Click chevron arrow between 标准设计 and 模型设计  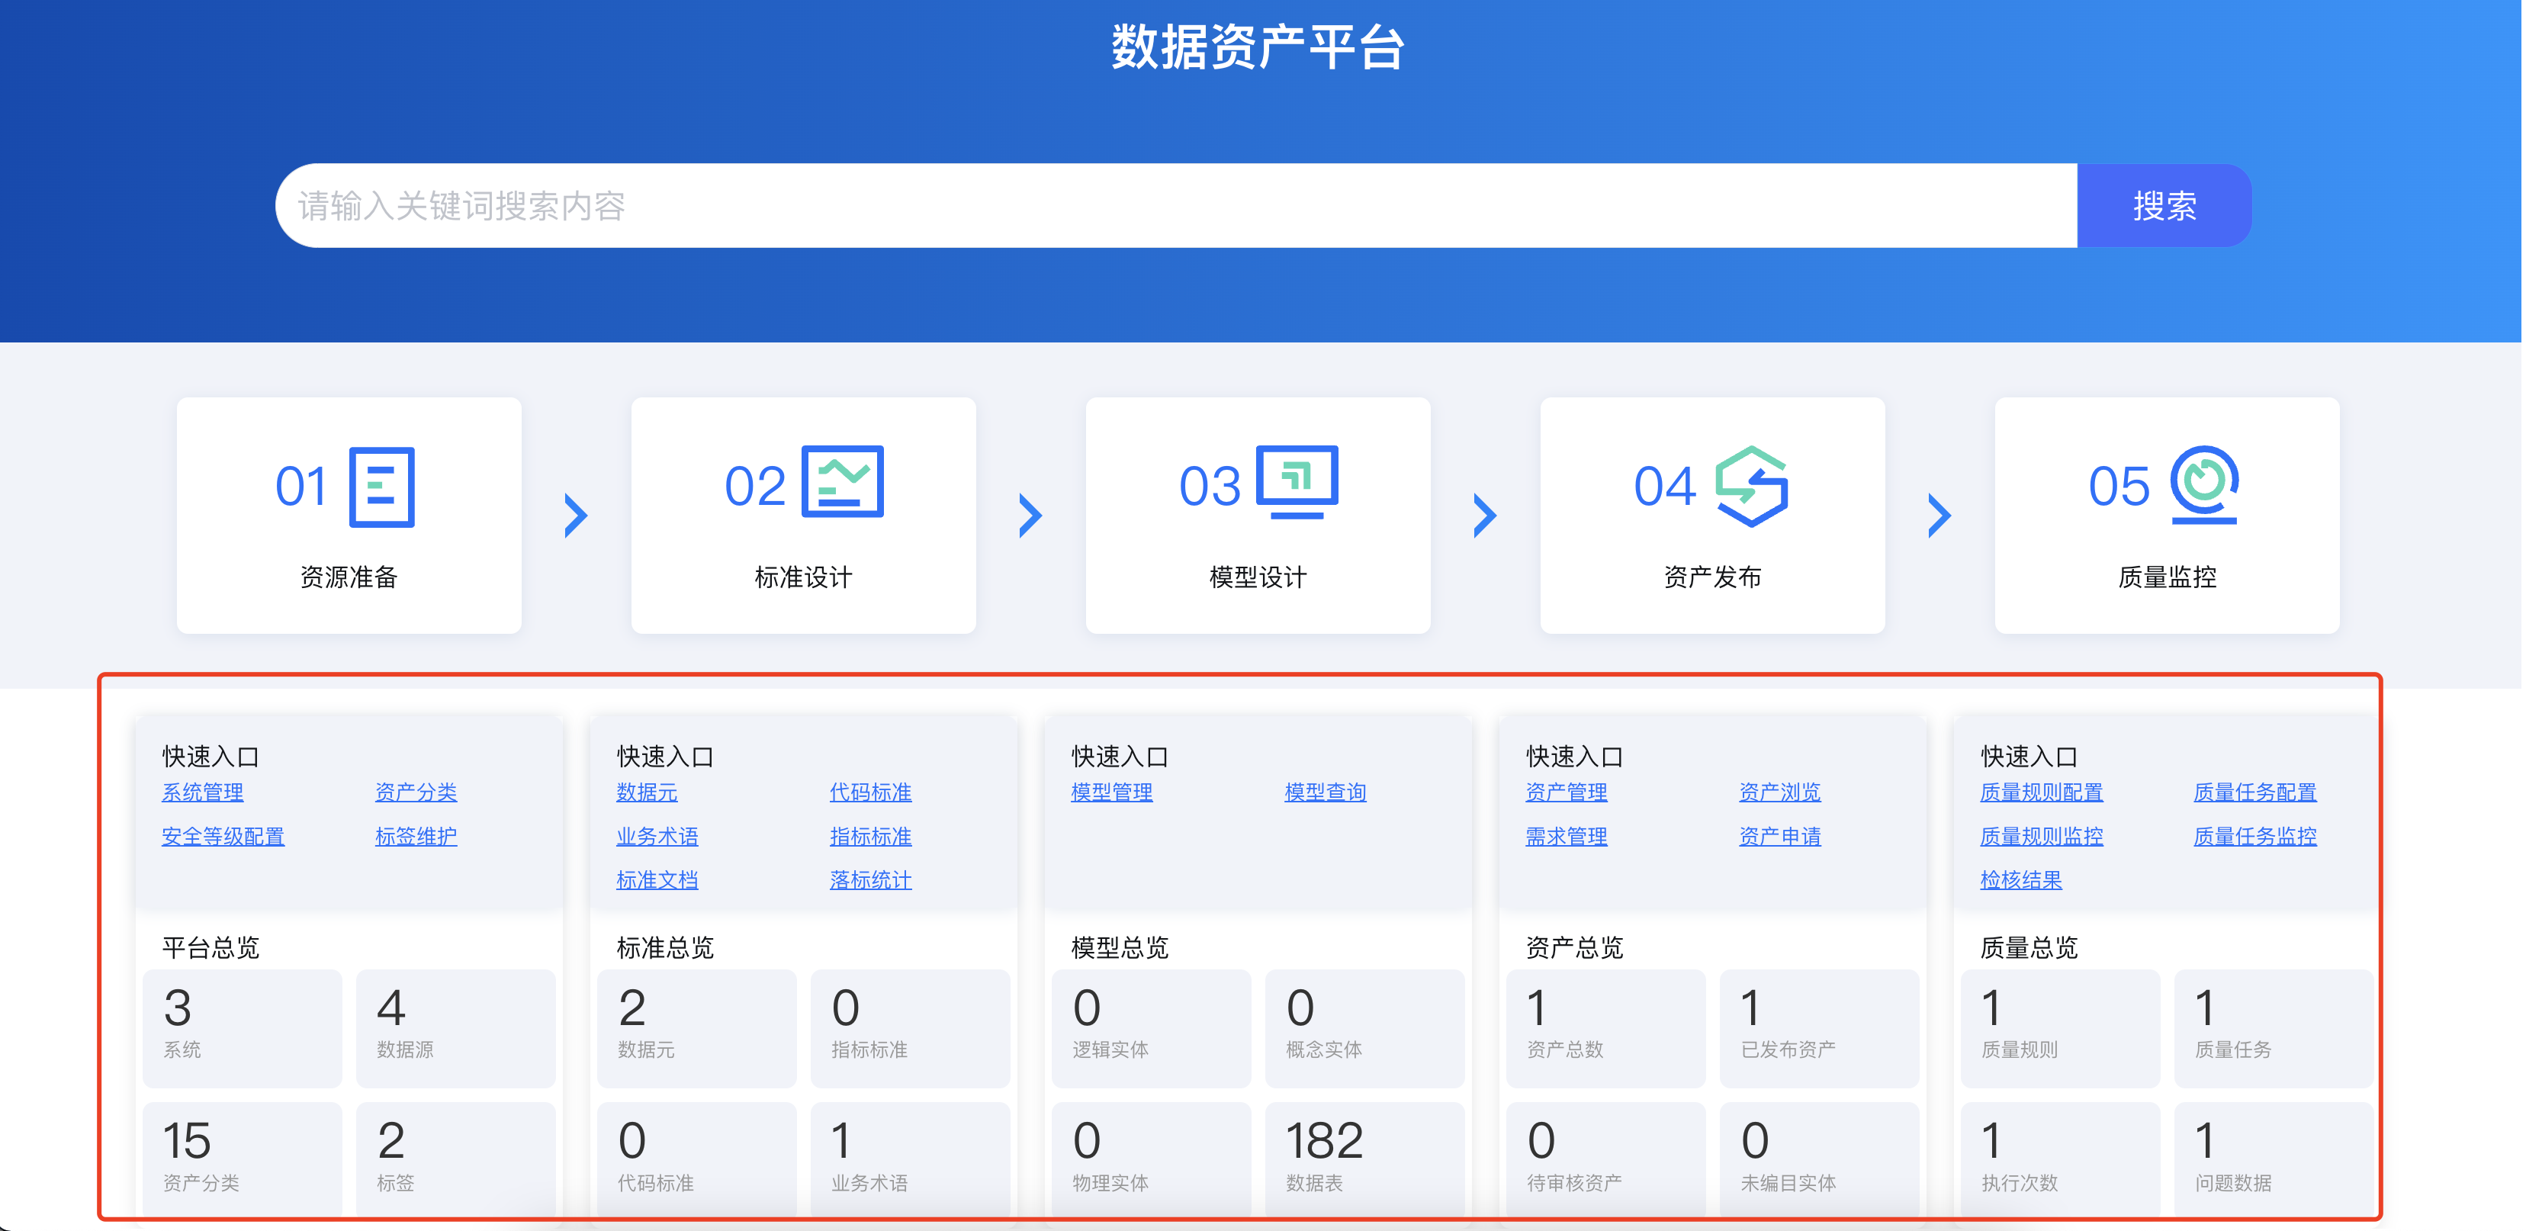[1030, 515]
